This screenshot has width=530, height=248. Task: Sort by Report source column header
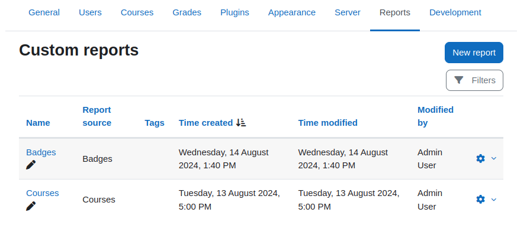pyautogui.click(x=97, y=116)
